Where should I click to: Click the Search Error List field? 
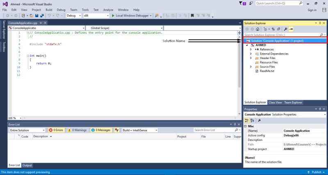(217, 130)
